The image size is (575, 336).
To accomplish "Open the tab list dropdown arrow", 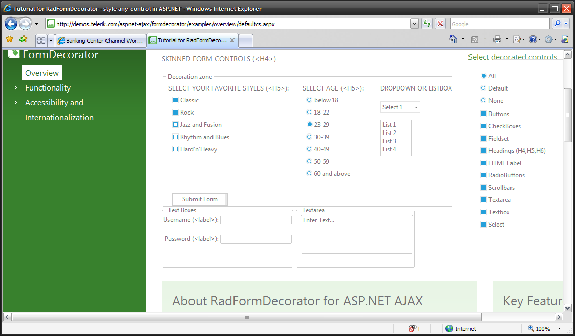I will point(51,41).
